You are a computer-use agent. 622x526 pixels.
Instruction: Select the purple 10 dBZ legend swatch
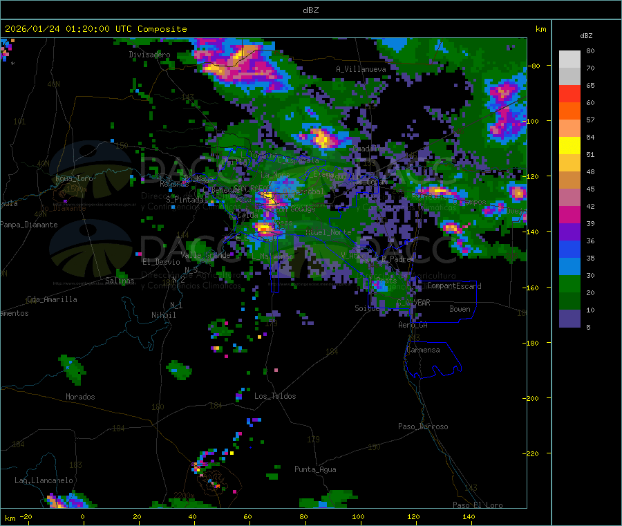click(x=569, y=318)
